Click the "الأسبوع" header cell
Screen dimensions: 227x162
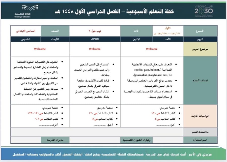point(200,31)
